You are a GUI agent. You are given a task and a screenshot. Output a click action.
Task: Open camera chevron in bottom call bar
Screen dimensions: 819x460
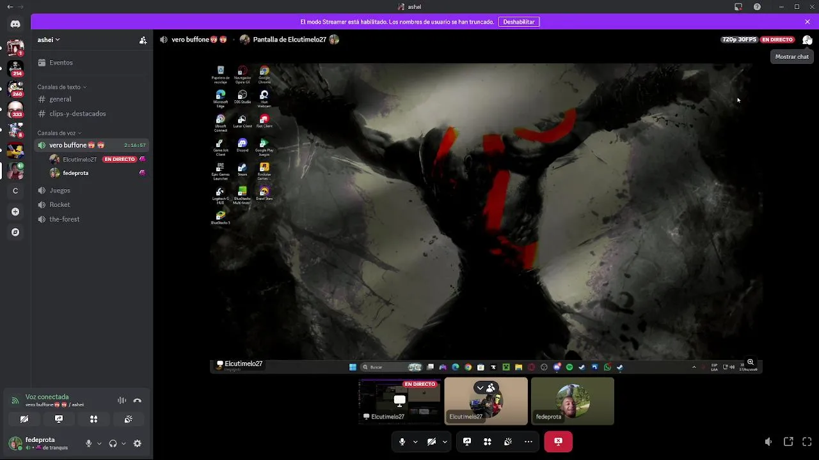coord(445,441)
